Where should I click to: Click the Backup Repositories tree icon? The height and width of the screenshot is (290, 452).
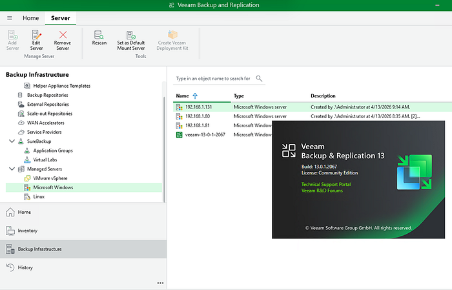21,95
